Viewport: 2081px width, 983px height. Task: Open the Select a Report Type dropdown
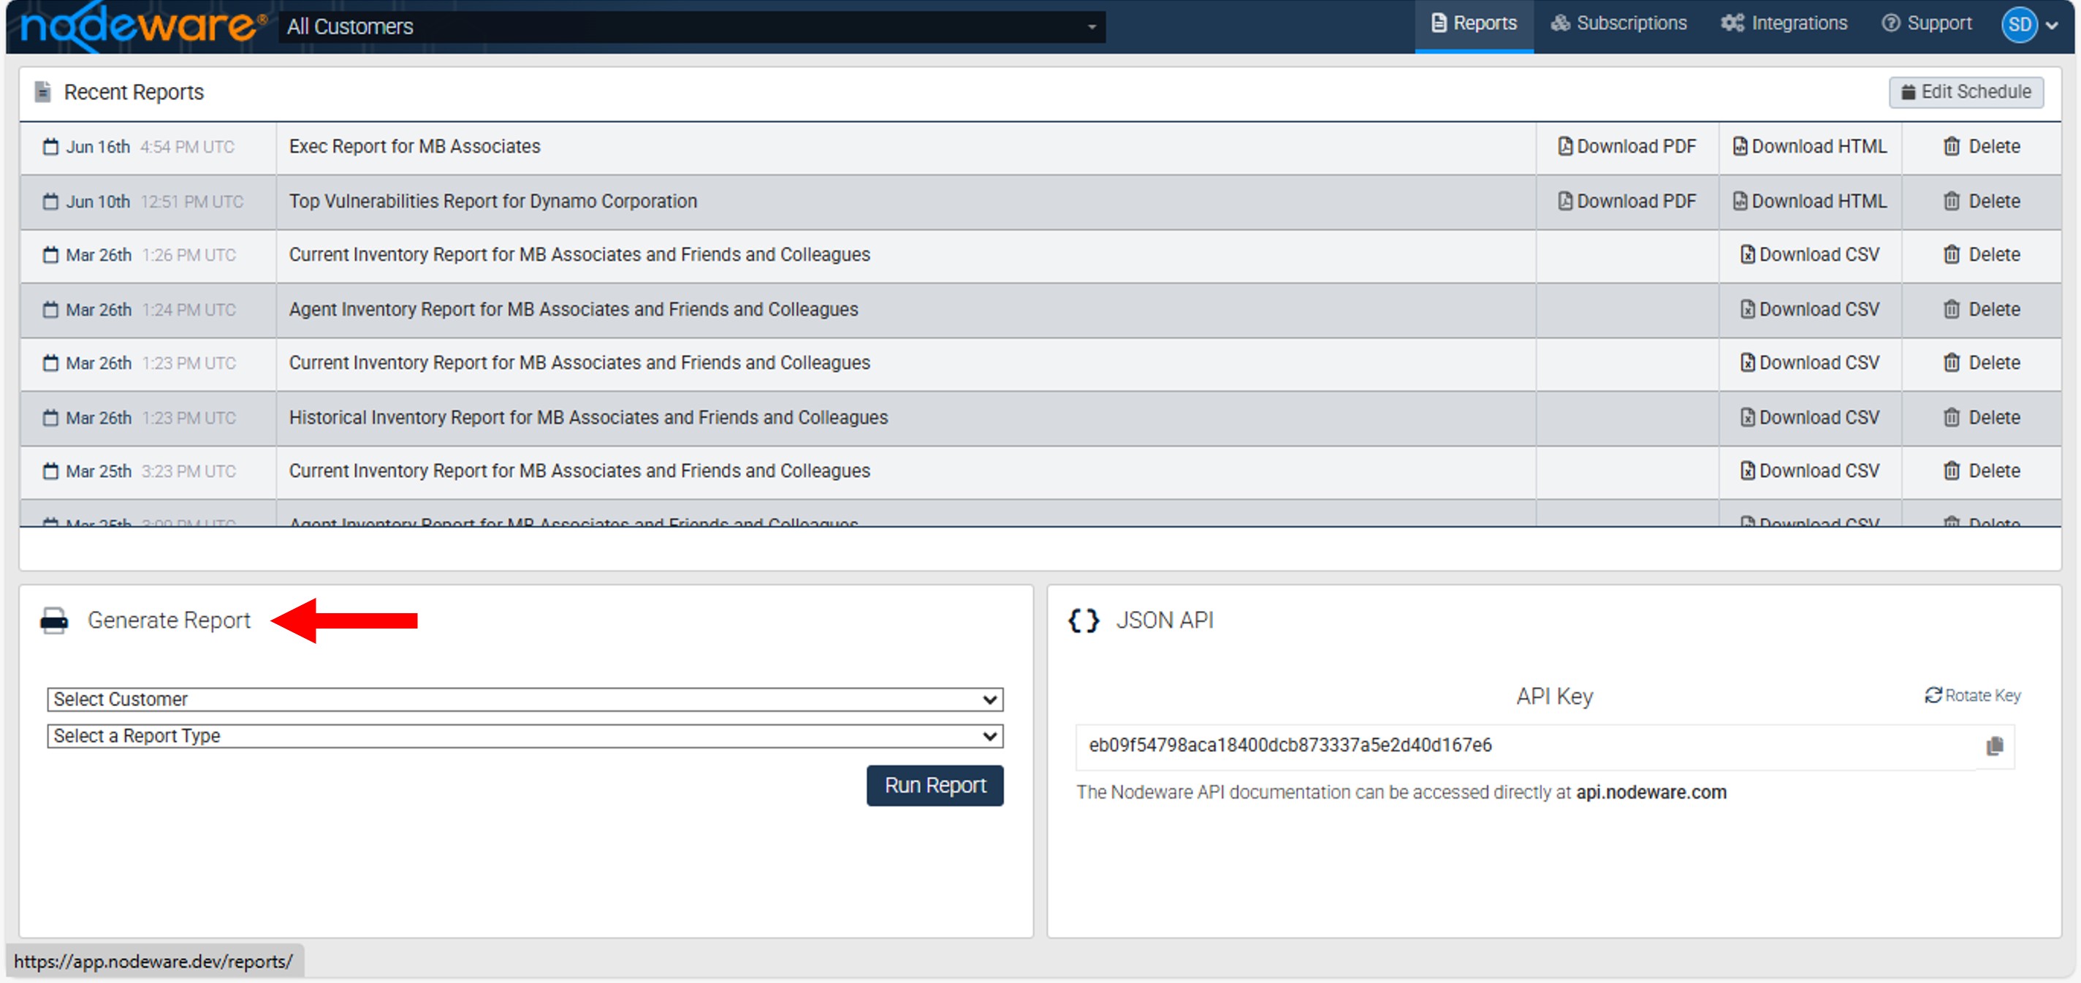click(525, 736)
